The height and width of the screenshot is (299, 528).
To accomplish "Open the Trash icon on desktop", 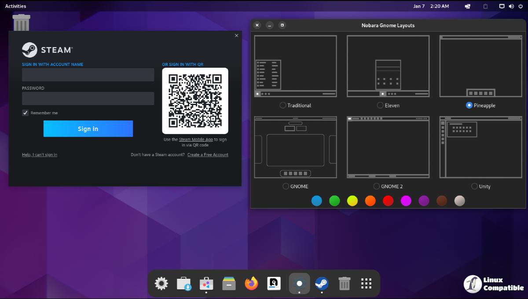I will [x=21, y=22].
